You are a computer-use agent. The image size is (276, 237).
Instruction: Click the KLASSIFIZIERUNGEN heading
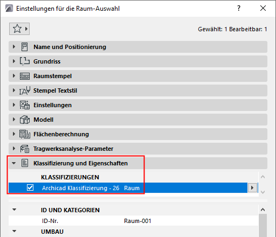coord(70,177)
